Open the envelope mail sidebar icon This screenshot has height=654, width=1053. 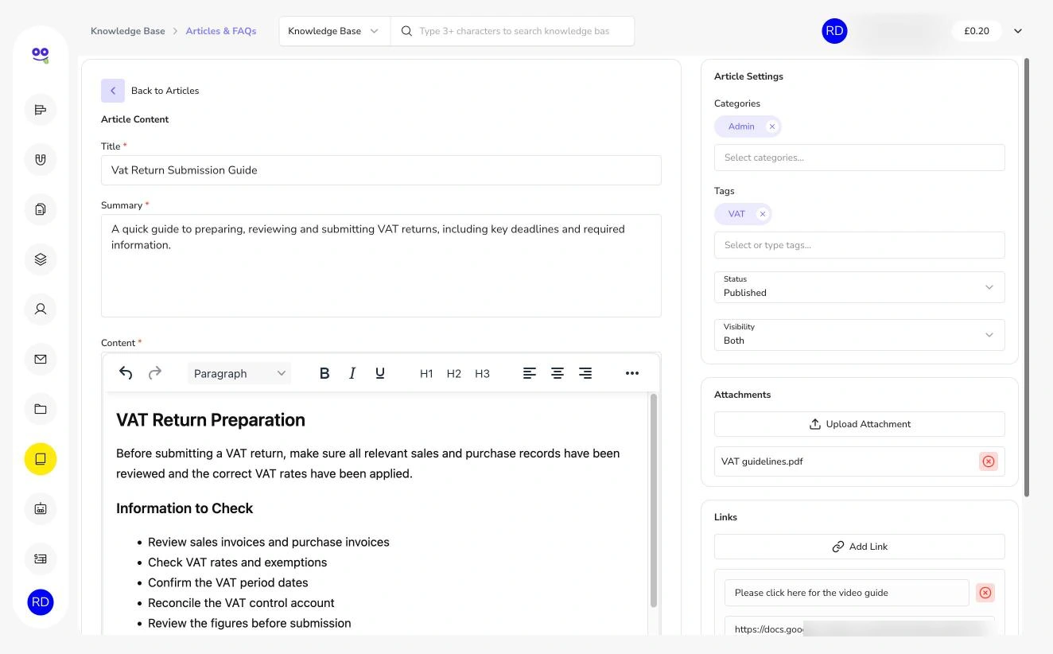[x=41, y=359]
